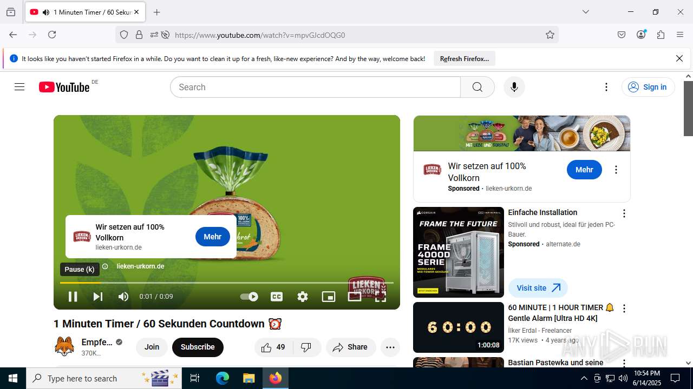Dismiss the Firefox notification bar
Screen dimensions: 693x389
[x=679, y=58]
